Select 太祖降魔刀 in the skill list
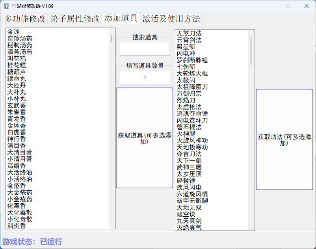Viewport: 316px width, 249px height. point(192,87)
